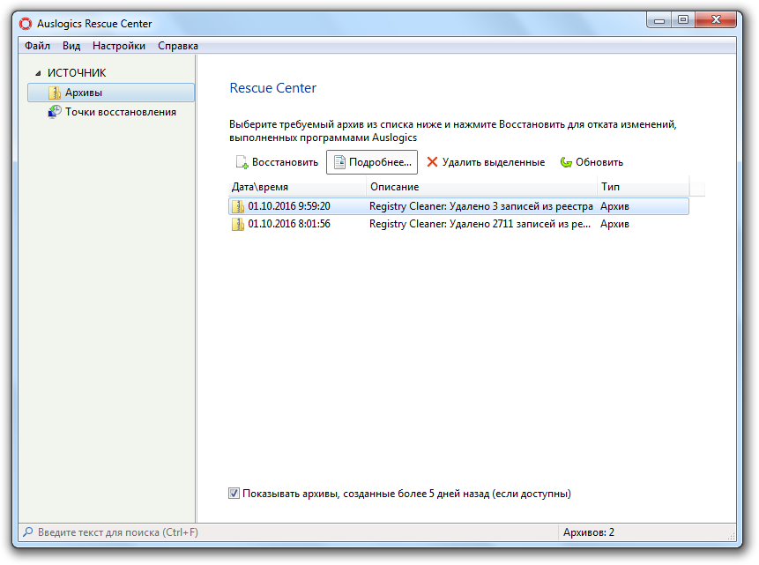Click the Точки восстановления clock icon

(x=55, y=112)
